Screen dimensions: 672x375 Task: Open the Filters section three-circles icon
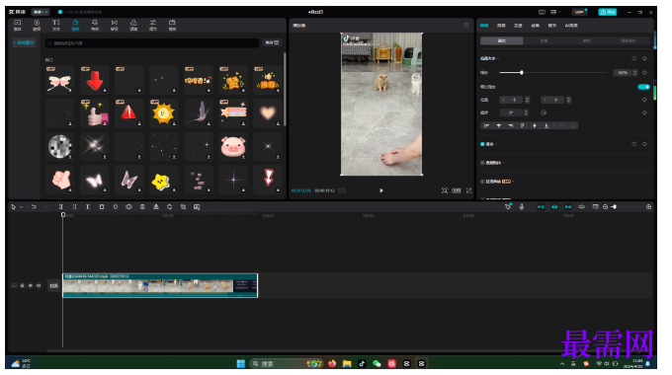coord(133,25)
